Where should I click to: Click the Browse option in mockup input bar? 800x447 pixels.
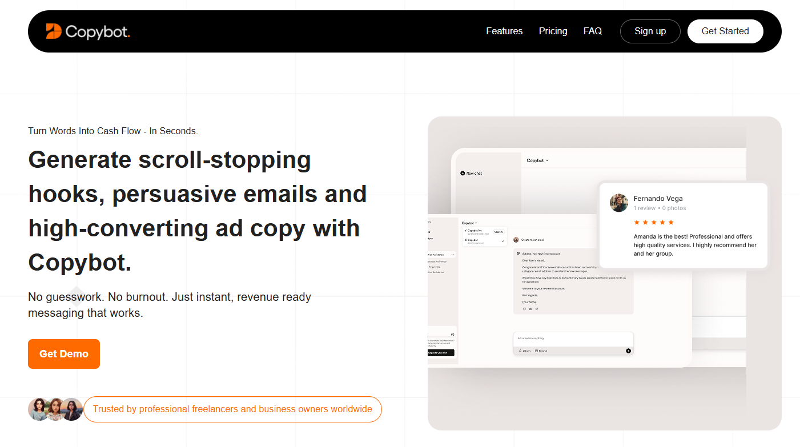(x=541, y=351)
